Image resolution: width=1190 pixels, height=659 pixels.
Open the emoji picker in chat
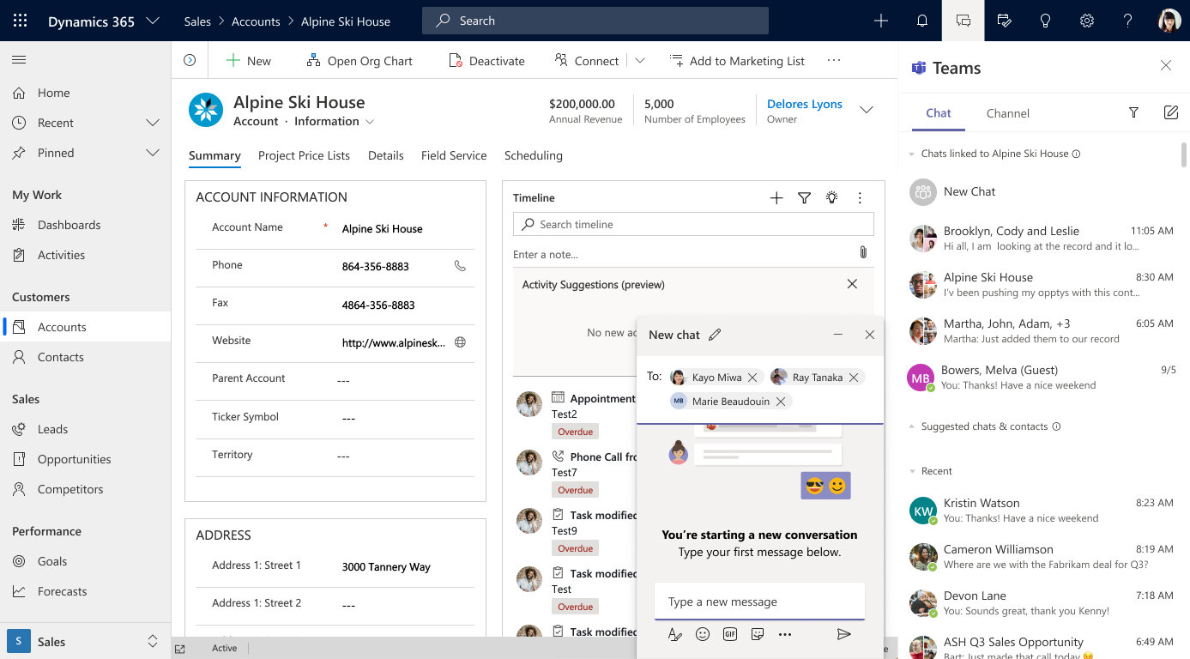pyautogui.click(x=703, y=634)
